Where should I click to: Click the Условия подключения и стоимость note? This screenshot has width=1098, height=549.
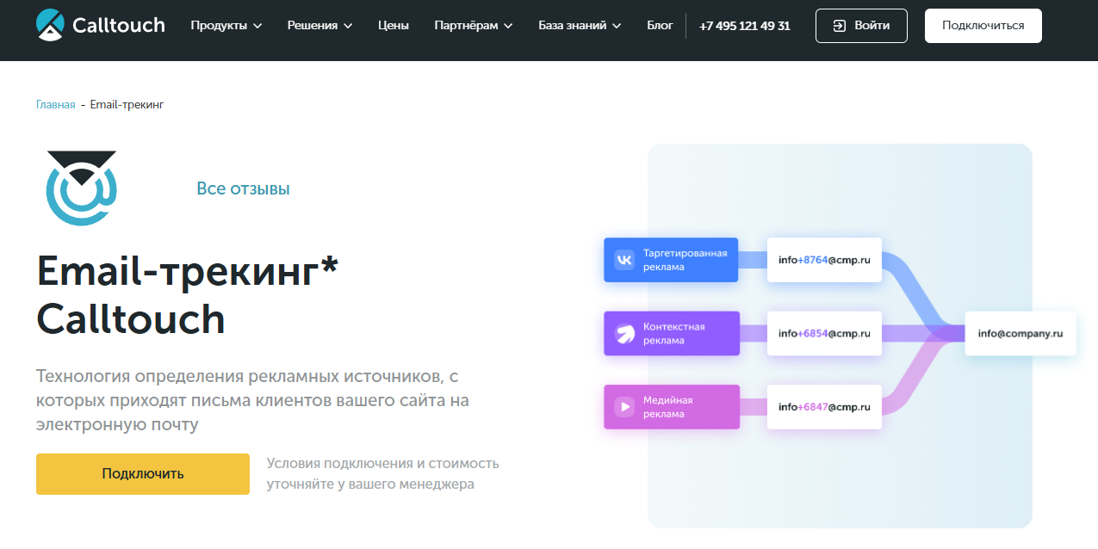[x=383, y=474]
